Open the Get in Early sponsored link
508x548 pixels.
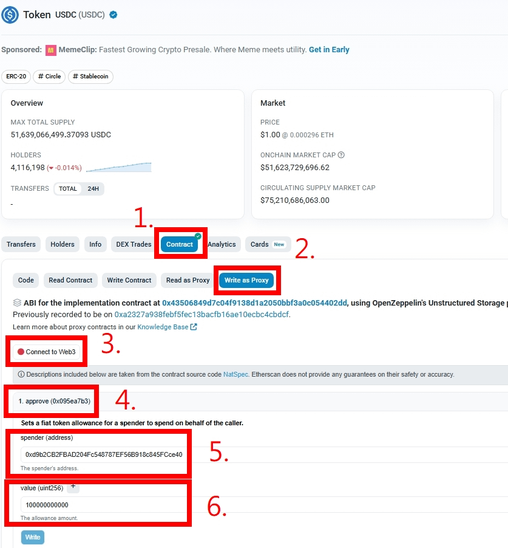coord(329,50)
